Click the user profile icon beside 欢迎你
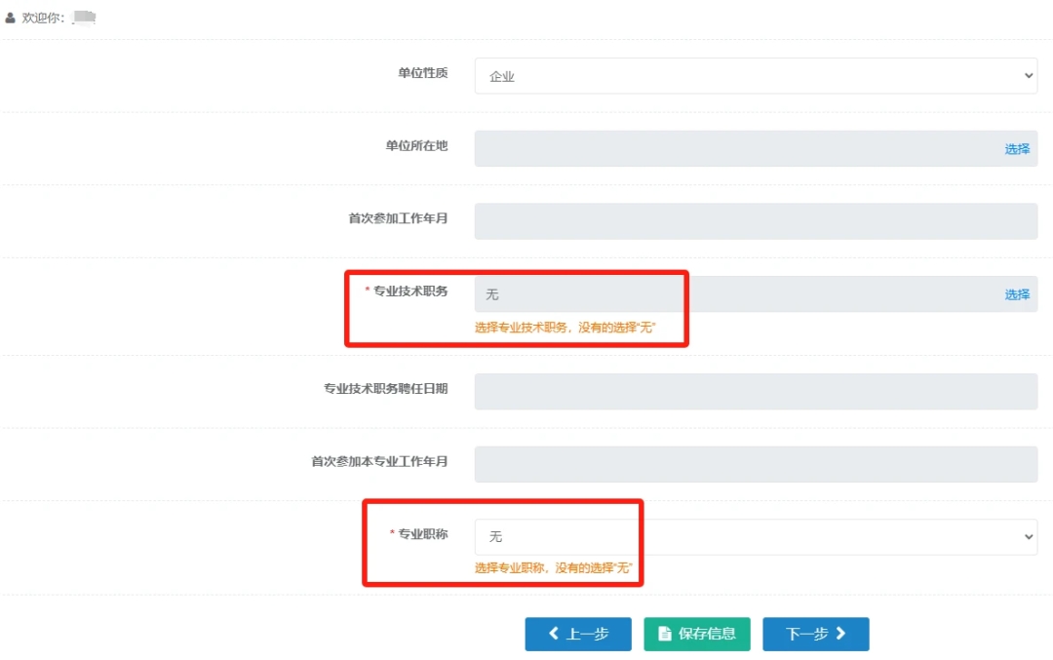Screen dimensions: 1053x660 coord(11,18)
